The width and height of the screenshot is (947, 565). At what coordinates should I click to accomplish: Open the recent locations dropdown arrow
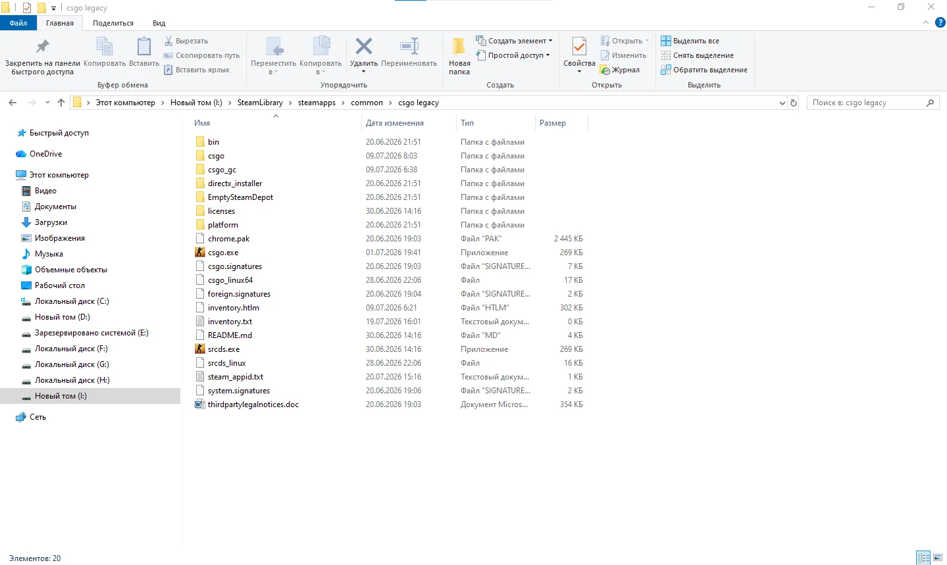(x=47, y=103)
